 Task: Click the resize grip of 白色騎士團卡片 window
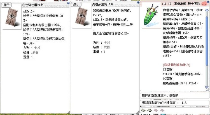point(68,112)
